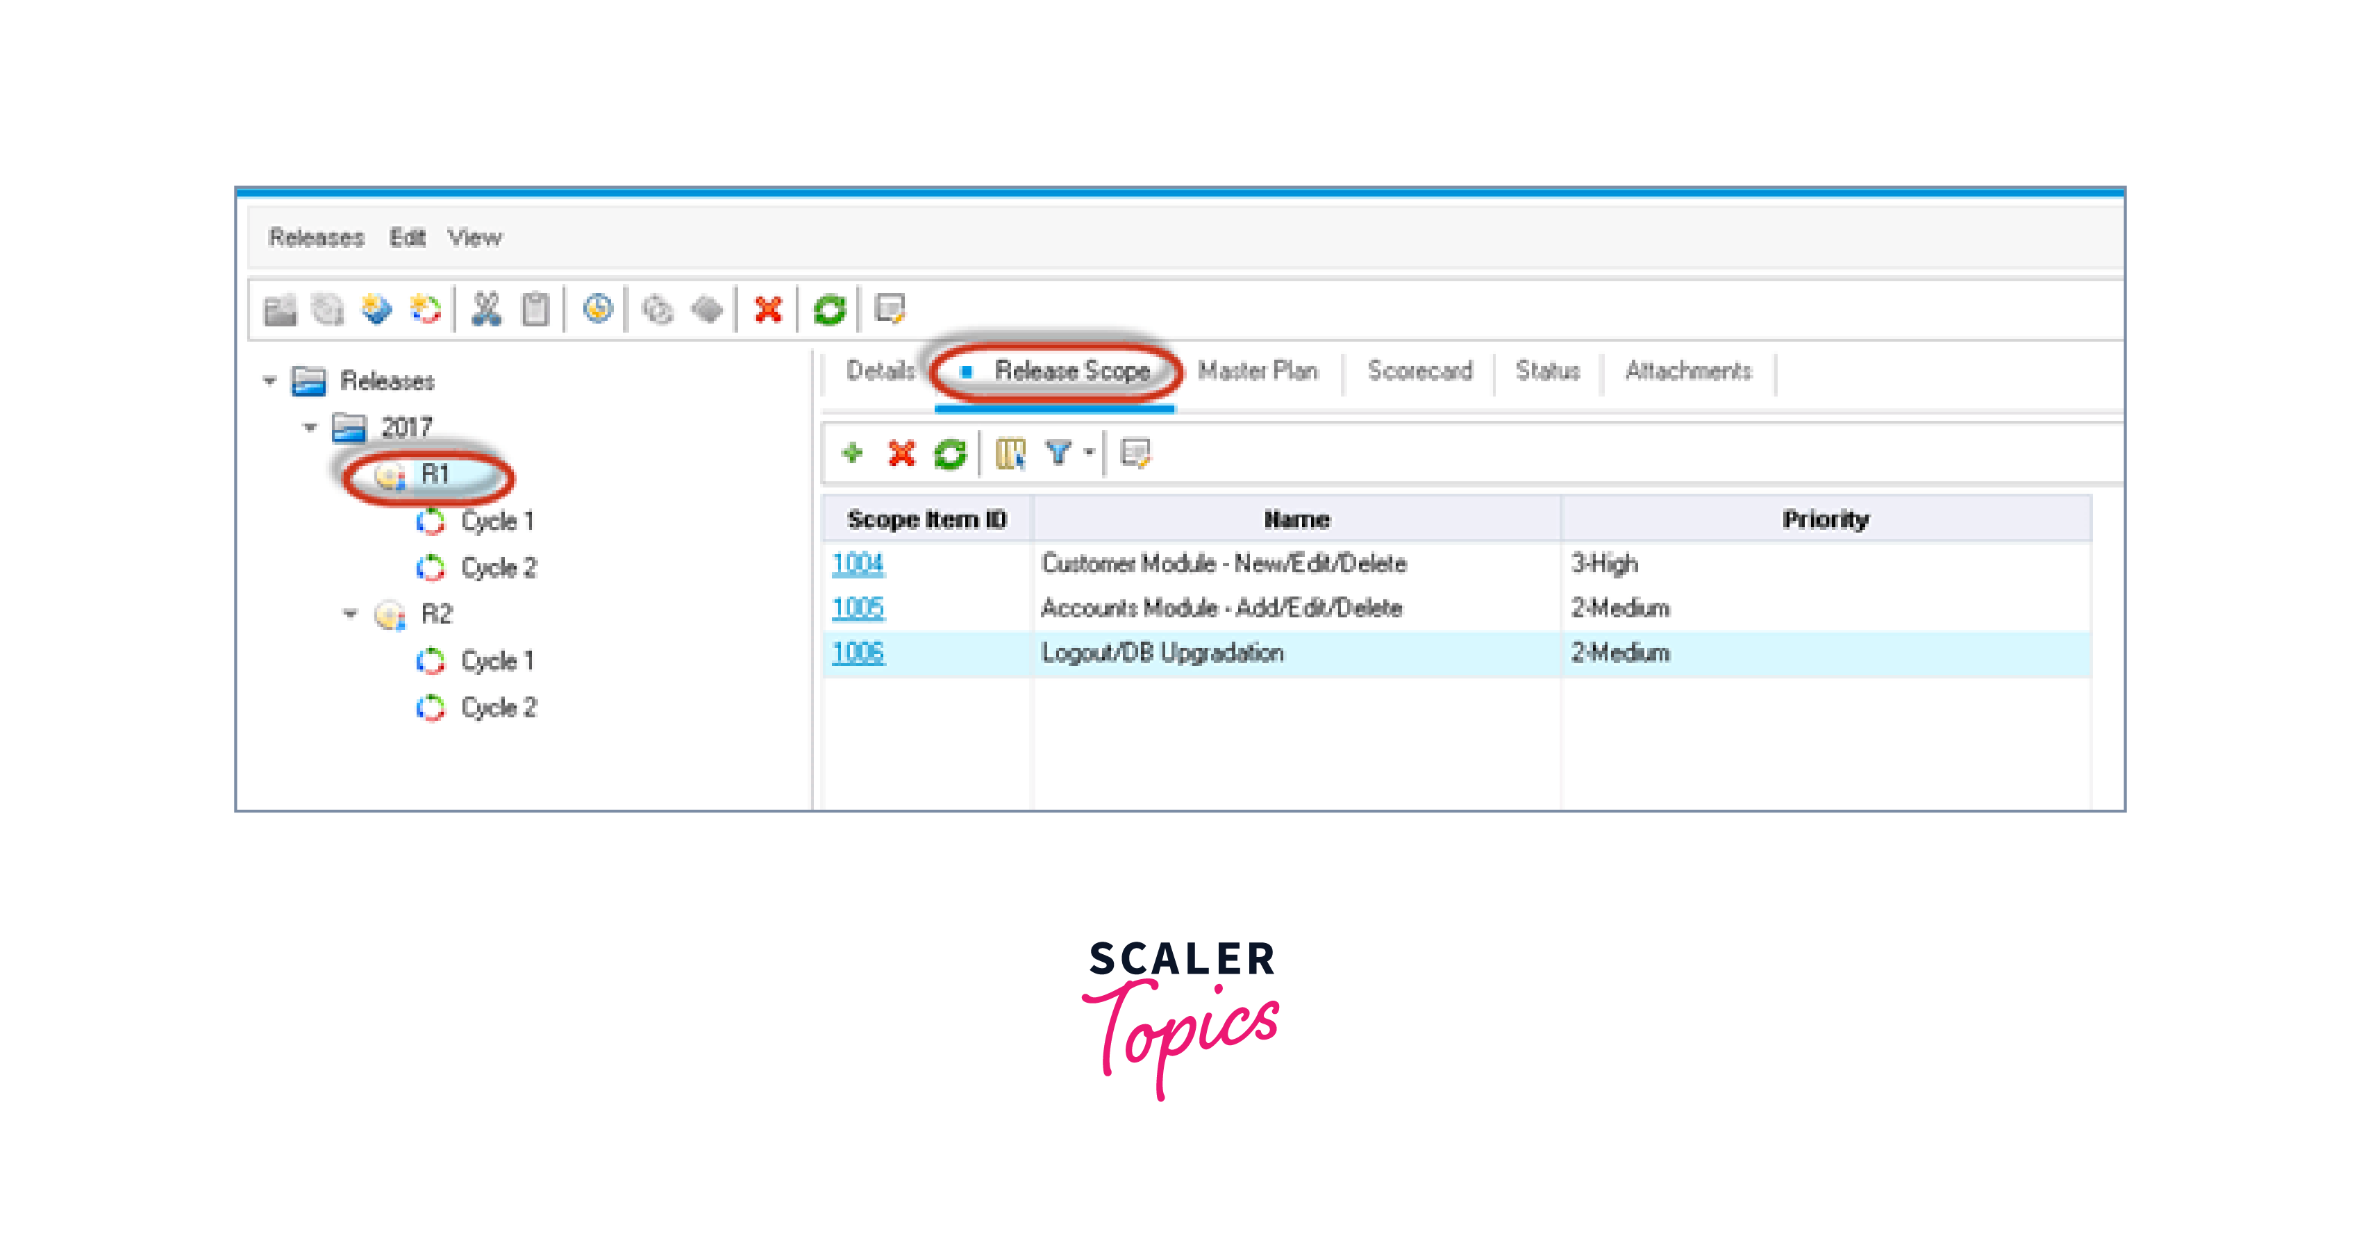This screenshot has width=2361, height=1234.
Task: Click the green Refresh icon in main toolbar
Action: point(829,310)
